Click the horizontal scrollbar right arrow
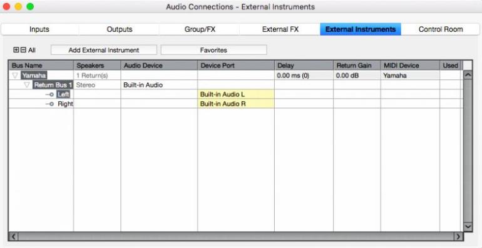The width and height of the screenshot is (482, 248). click(x=458, y=236)
